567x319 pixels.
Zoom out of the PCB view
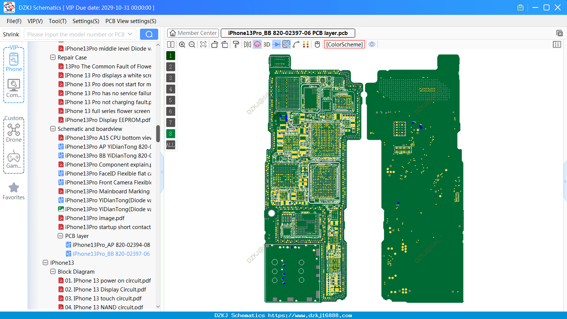192,45
